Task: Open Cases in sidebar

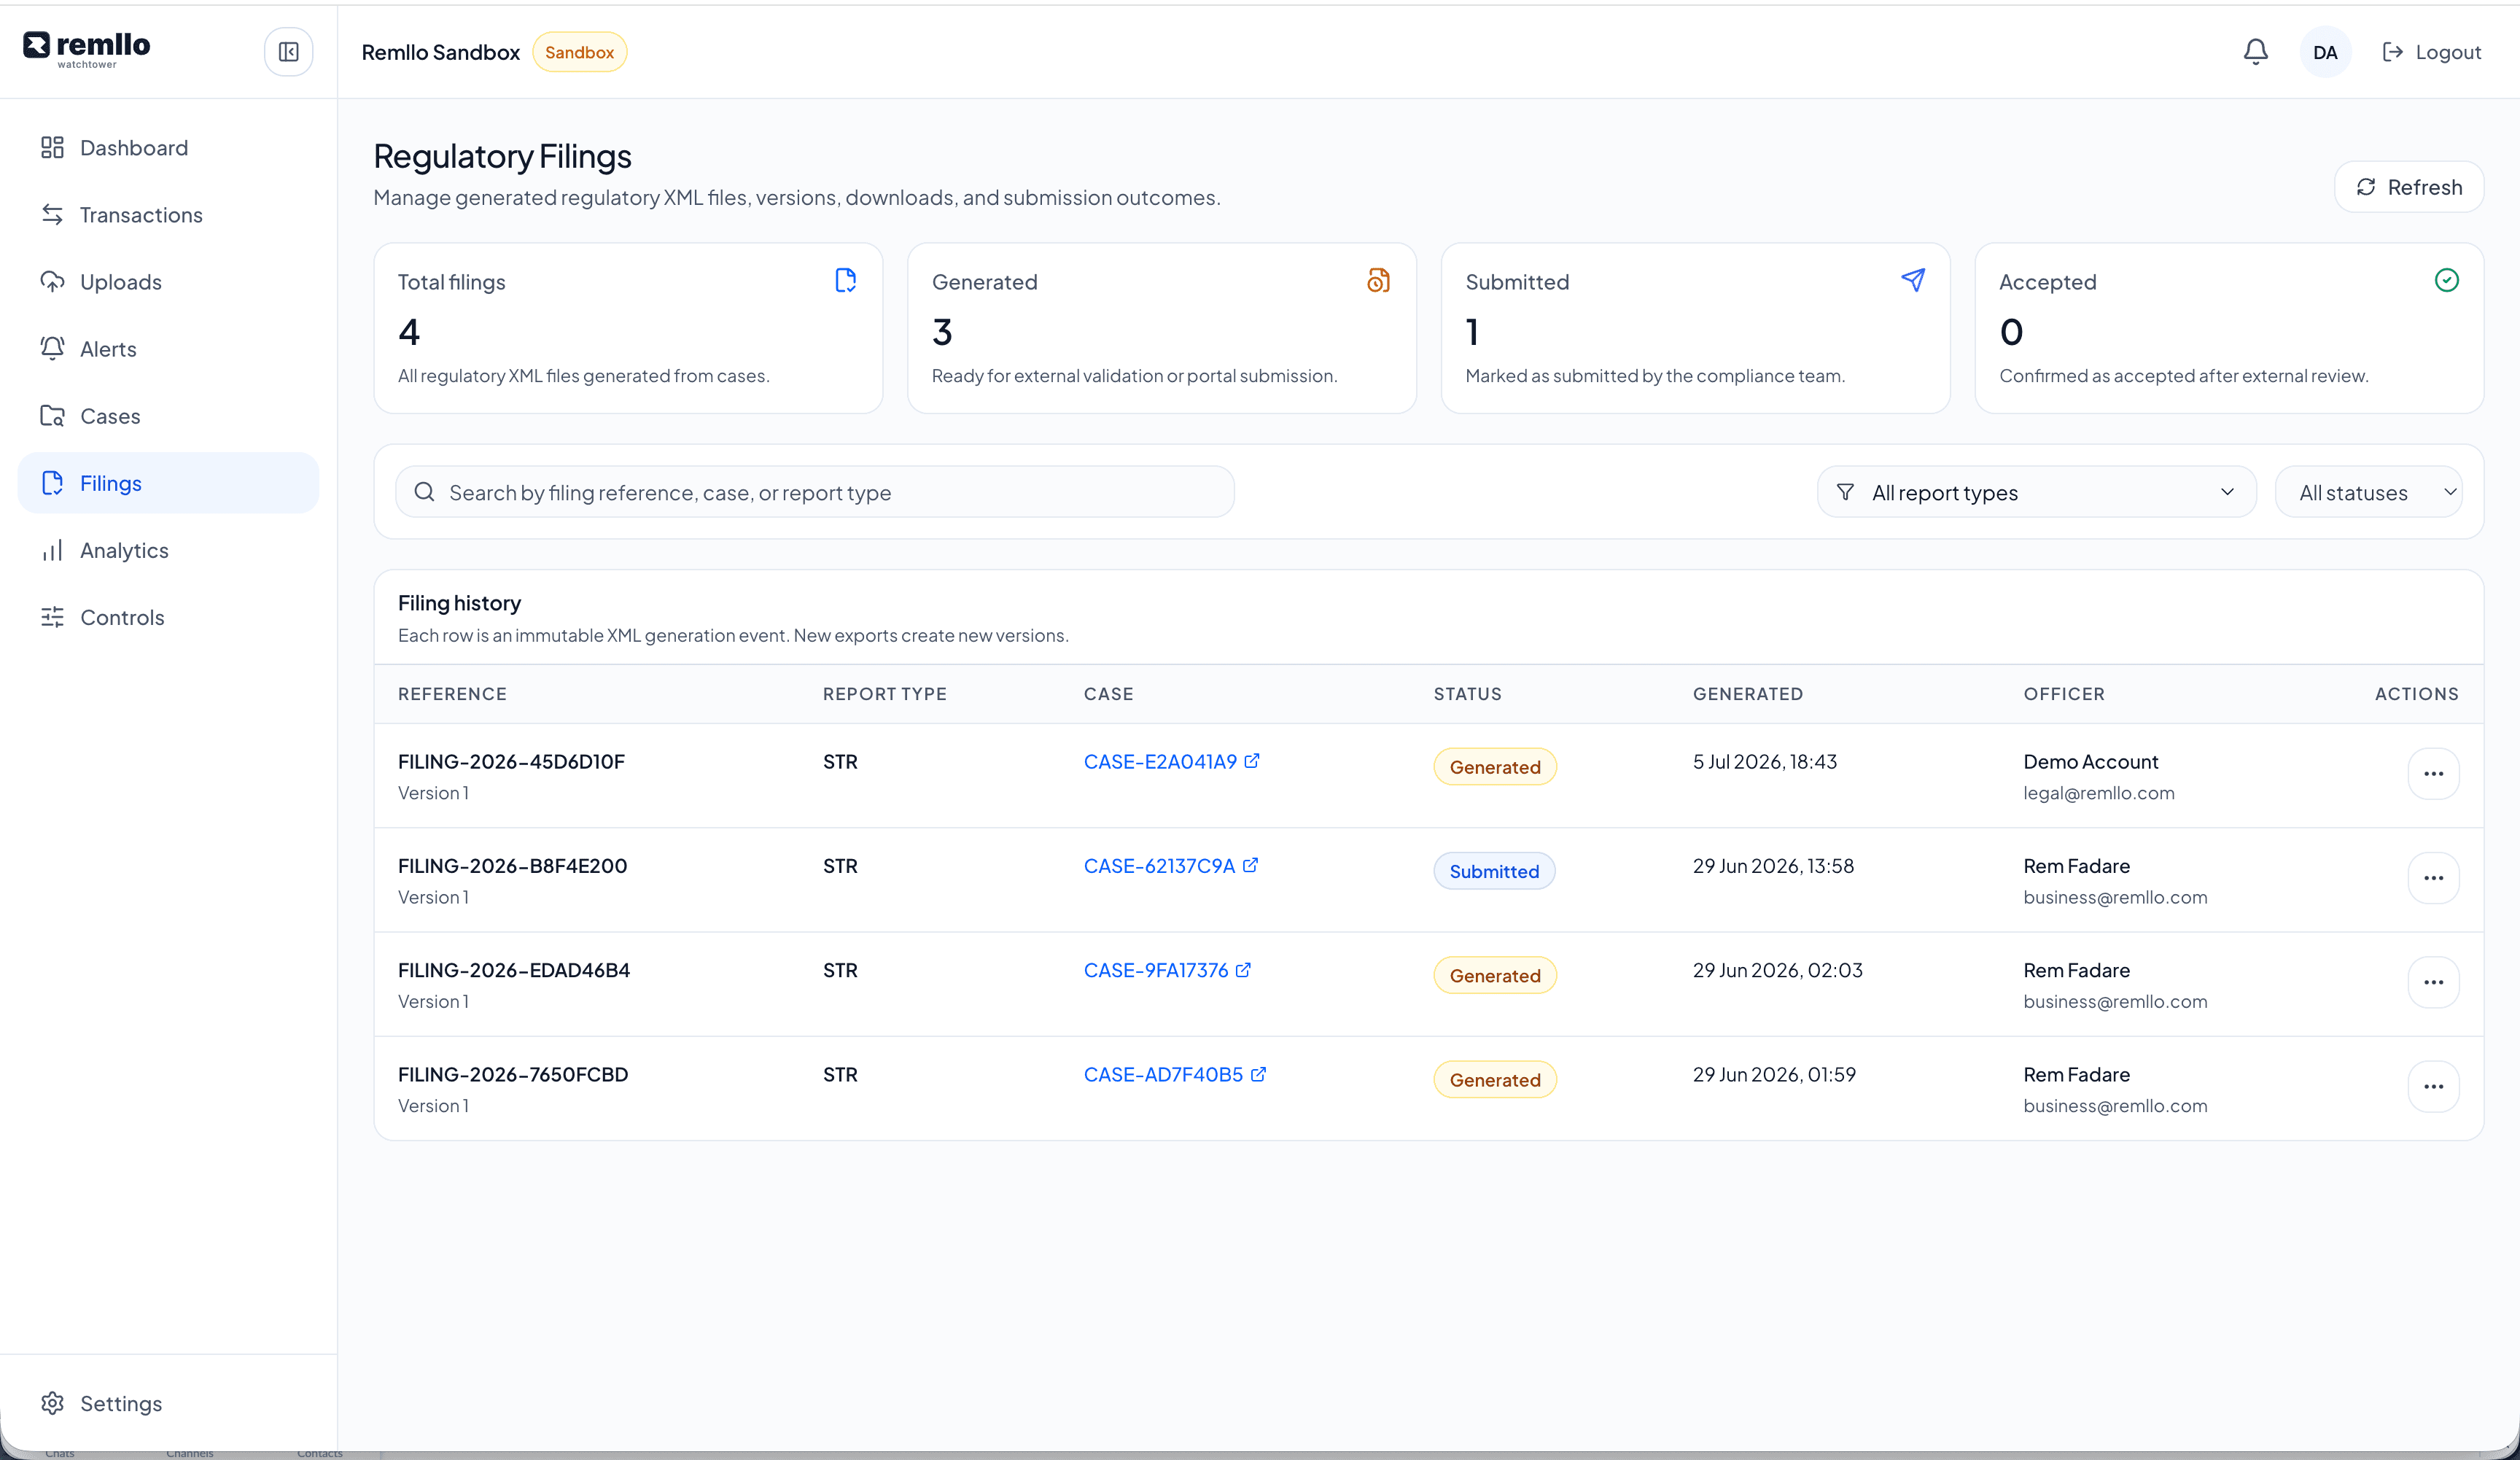Action: point(168,416)
